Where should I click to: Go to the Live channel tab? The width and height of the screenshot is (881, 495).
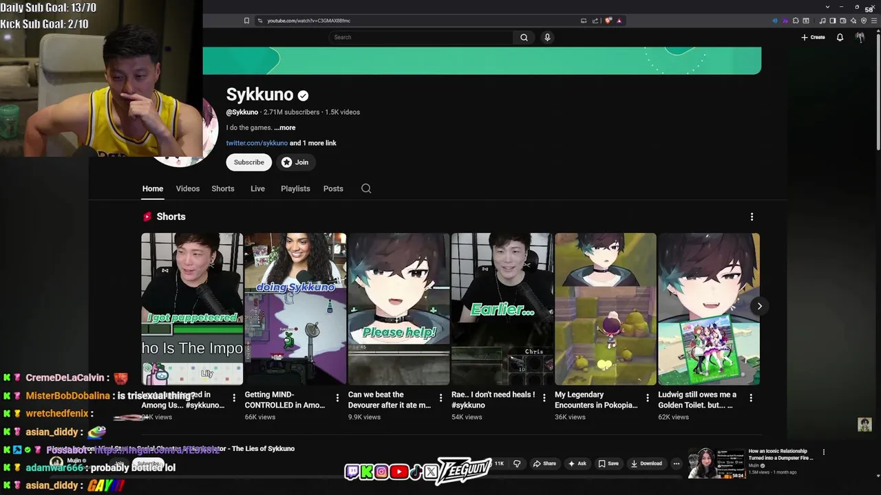coord(257,188)
